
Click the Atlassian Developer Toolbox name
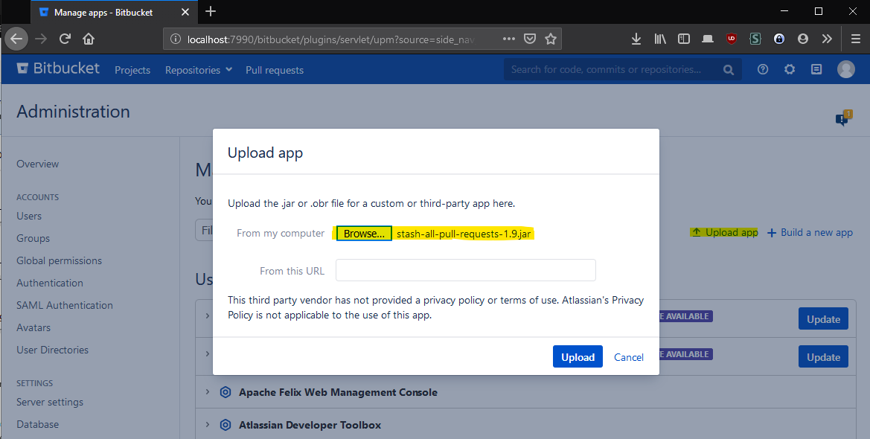[310, 425]
